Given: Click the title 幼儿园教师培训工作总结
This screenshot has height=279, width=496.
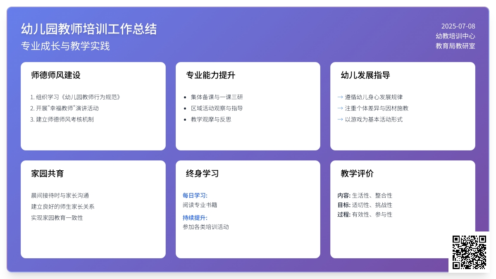Looking at the screenshot, I should point(89,29).
